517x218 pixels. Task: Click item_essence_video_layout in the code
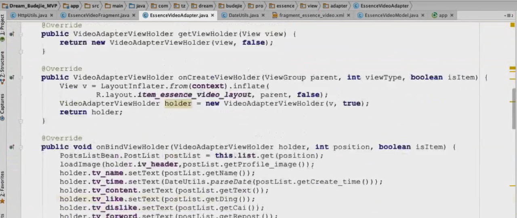click(x=194, y=95)
